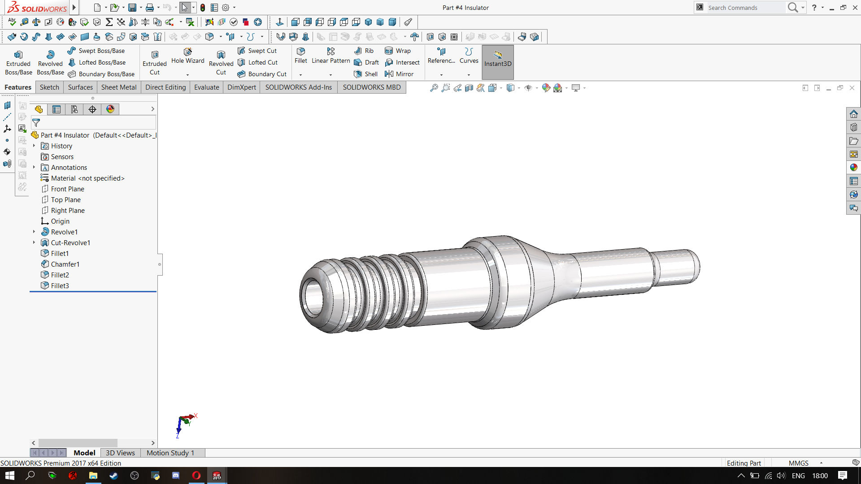The image size is (861, 484).
Task: Click the Search Commands input field
Action: tap(744, 8)
